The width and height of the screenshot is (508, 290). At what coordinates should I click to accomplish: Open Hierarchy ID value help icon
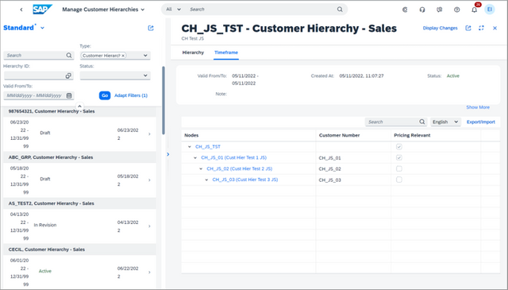pos(68,75)
